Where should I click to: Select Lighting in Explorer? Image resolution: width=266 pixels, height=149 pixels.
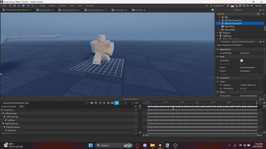227,36
